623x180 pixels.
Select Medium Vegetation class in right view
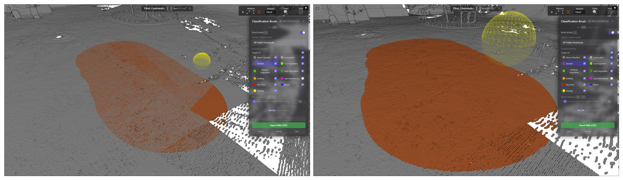(574, 71)
